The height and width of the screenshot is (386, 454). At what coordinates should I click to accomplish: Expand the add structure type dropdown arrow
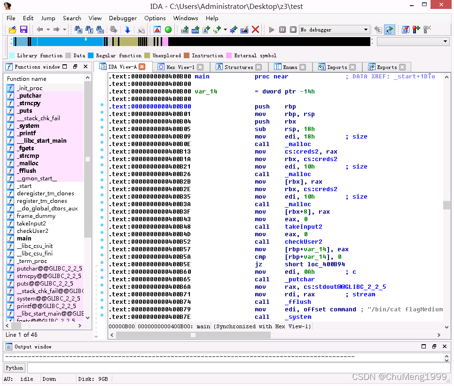225,30
